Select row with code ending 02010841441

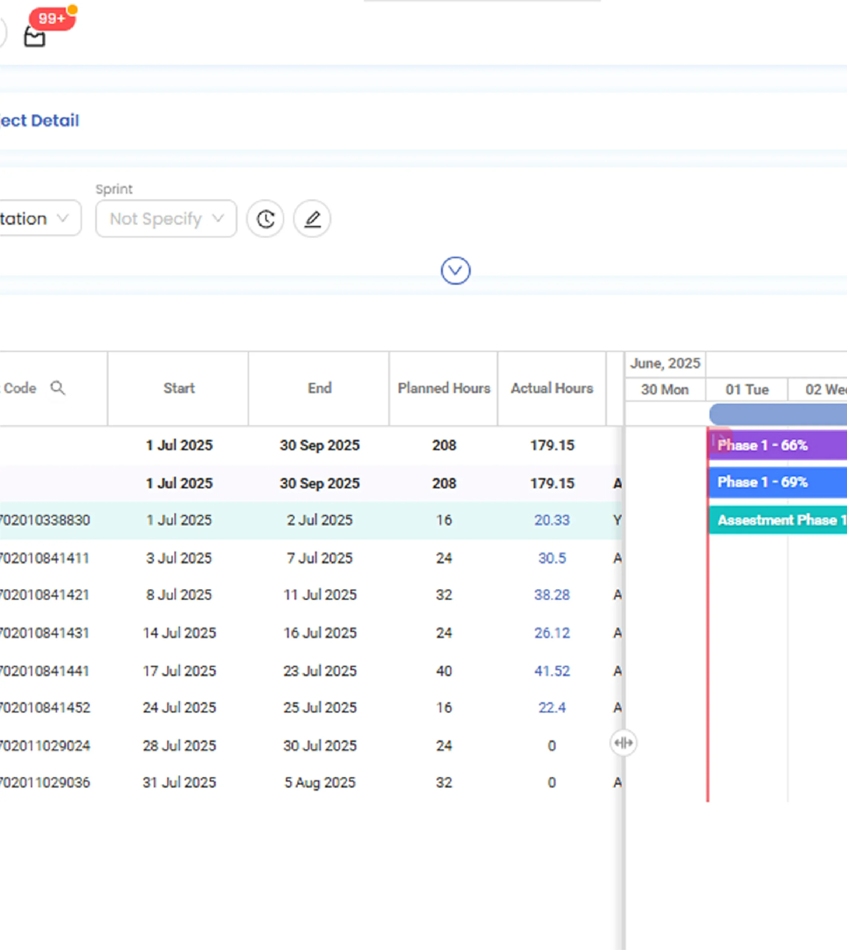point(311,671)
